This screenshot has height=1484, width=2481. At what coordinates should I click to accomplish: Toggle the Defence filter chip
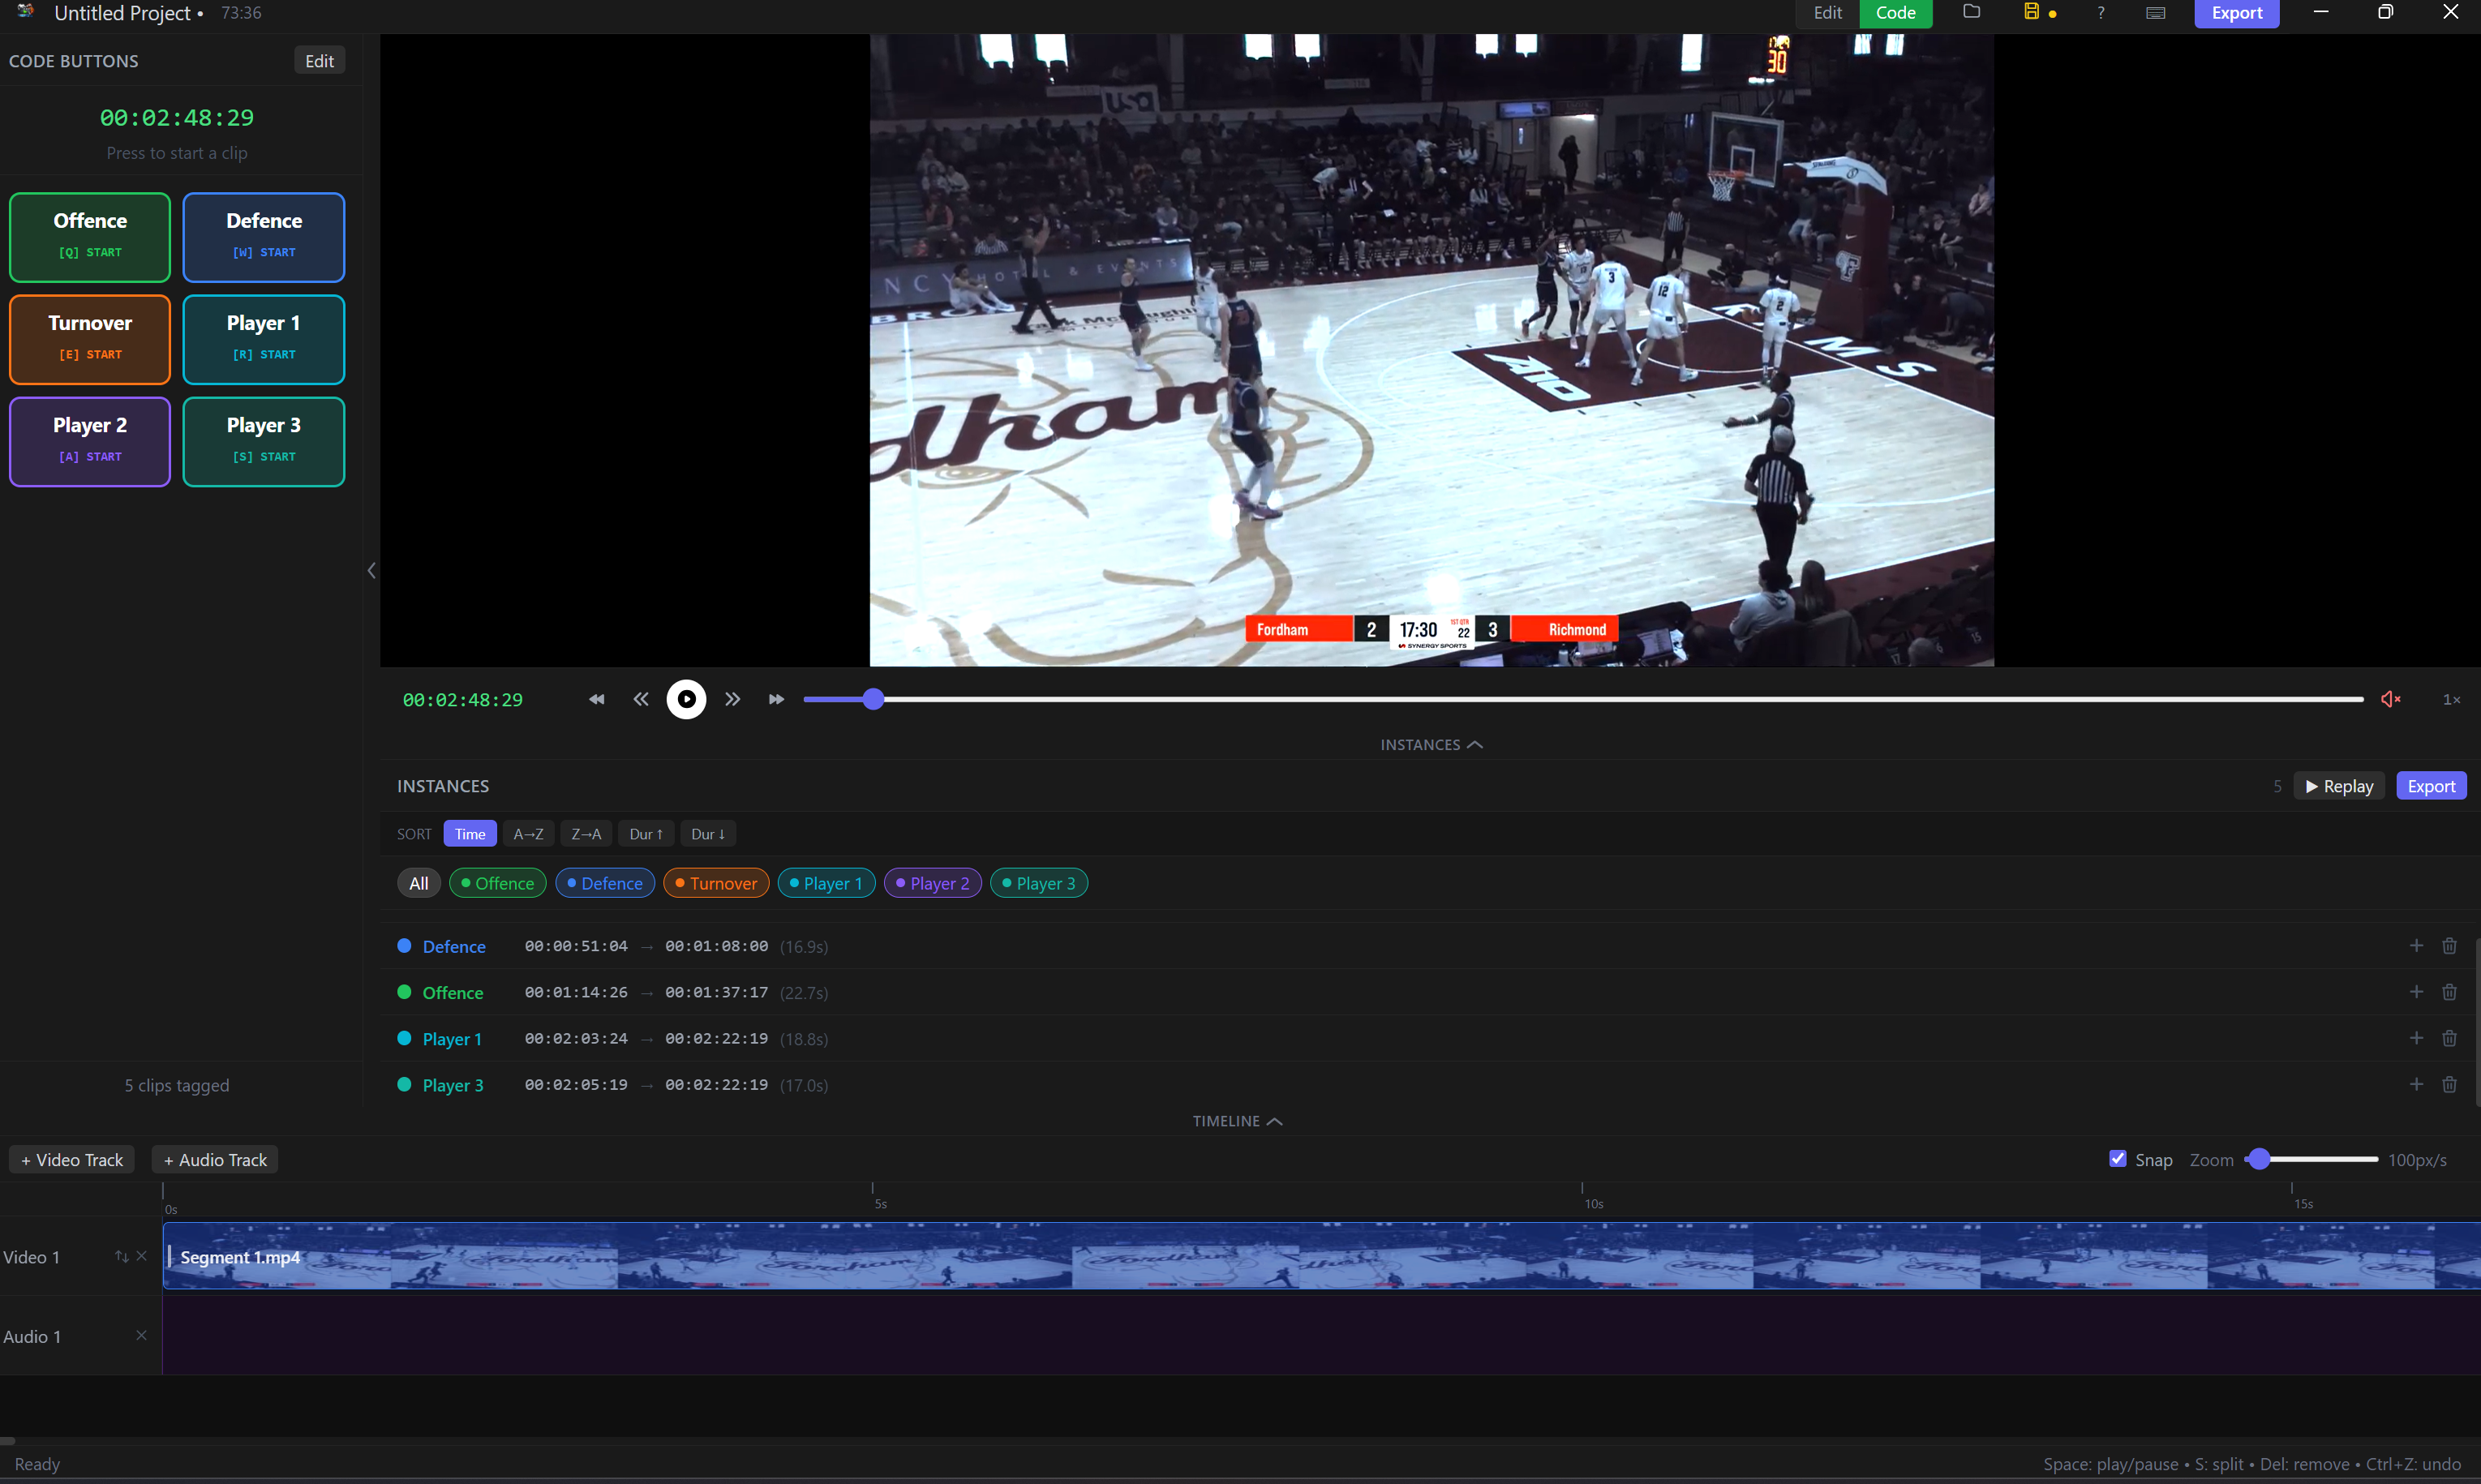605,883
